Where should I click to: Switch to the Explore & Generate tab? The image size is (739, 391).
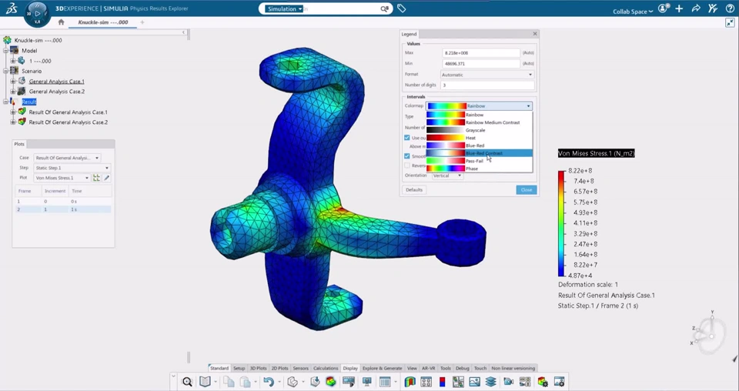383,368
